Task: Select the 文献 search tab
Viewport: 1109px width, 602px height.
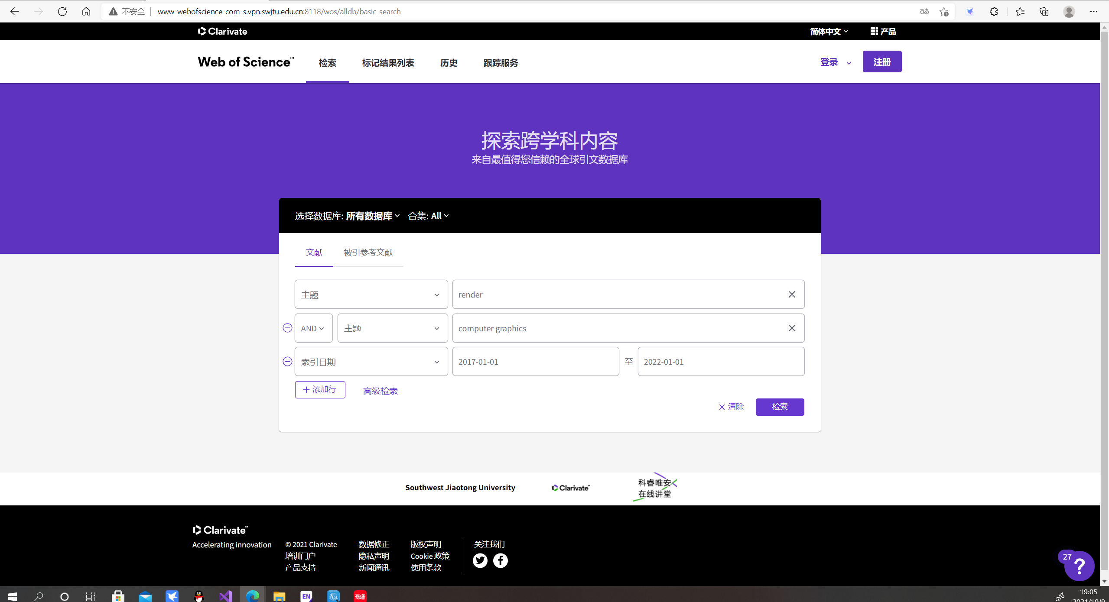Action: 314,252
